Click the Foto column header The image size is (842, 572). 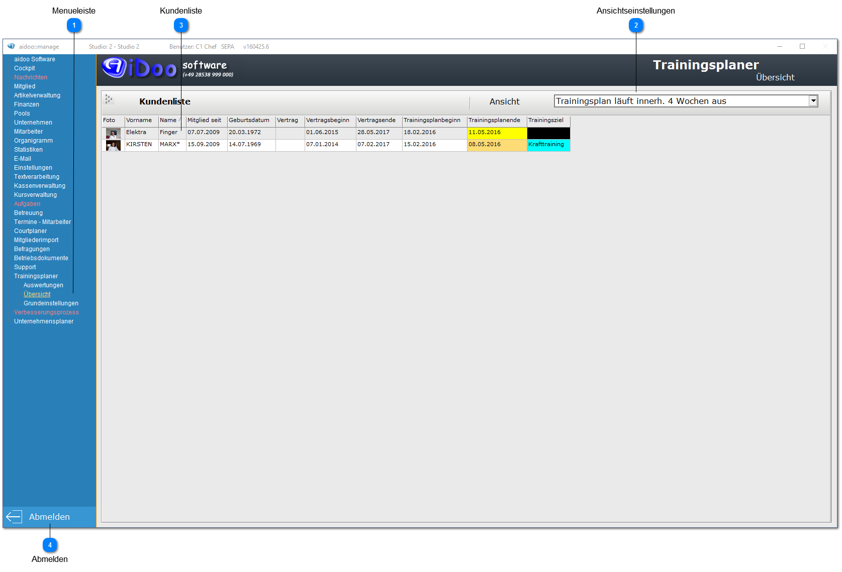113,121
